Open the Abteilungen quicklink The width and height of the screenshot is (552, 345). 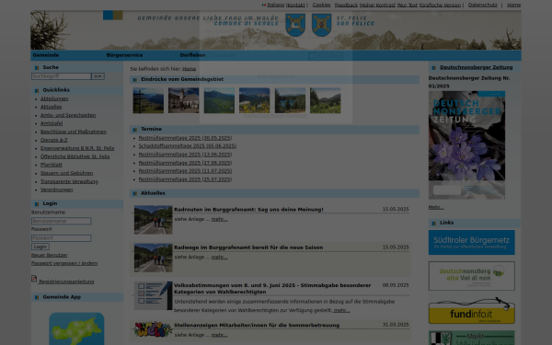(x=54, y=99)
